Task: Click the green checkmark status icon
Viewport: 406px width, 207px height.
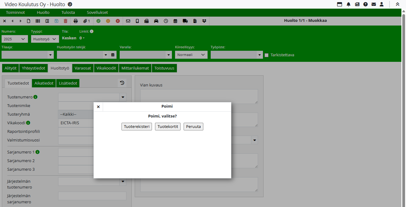Action: pyautogui.click(x=98, y=21)
